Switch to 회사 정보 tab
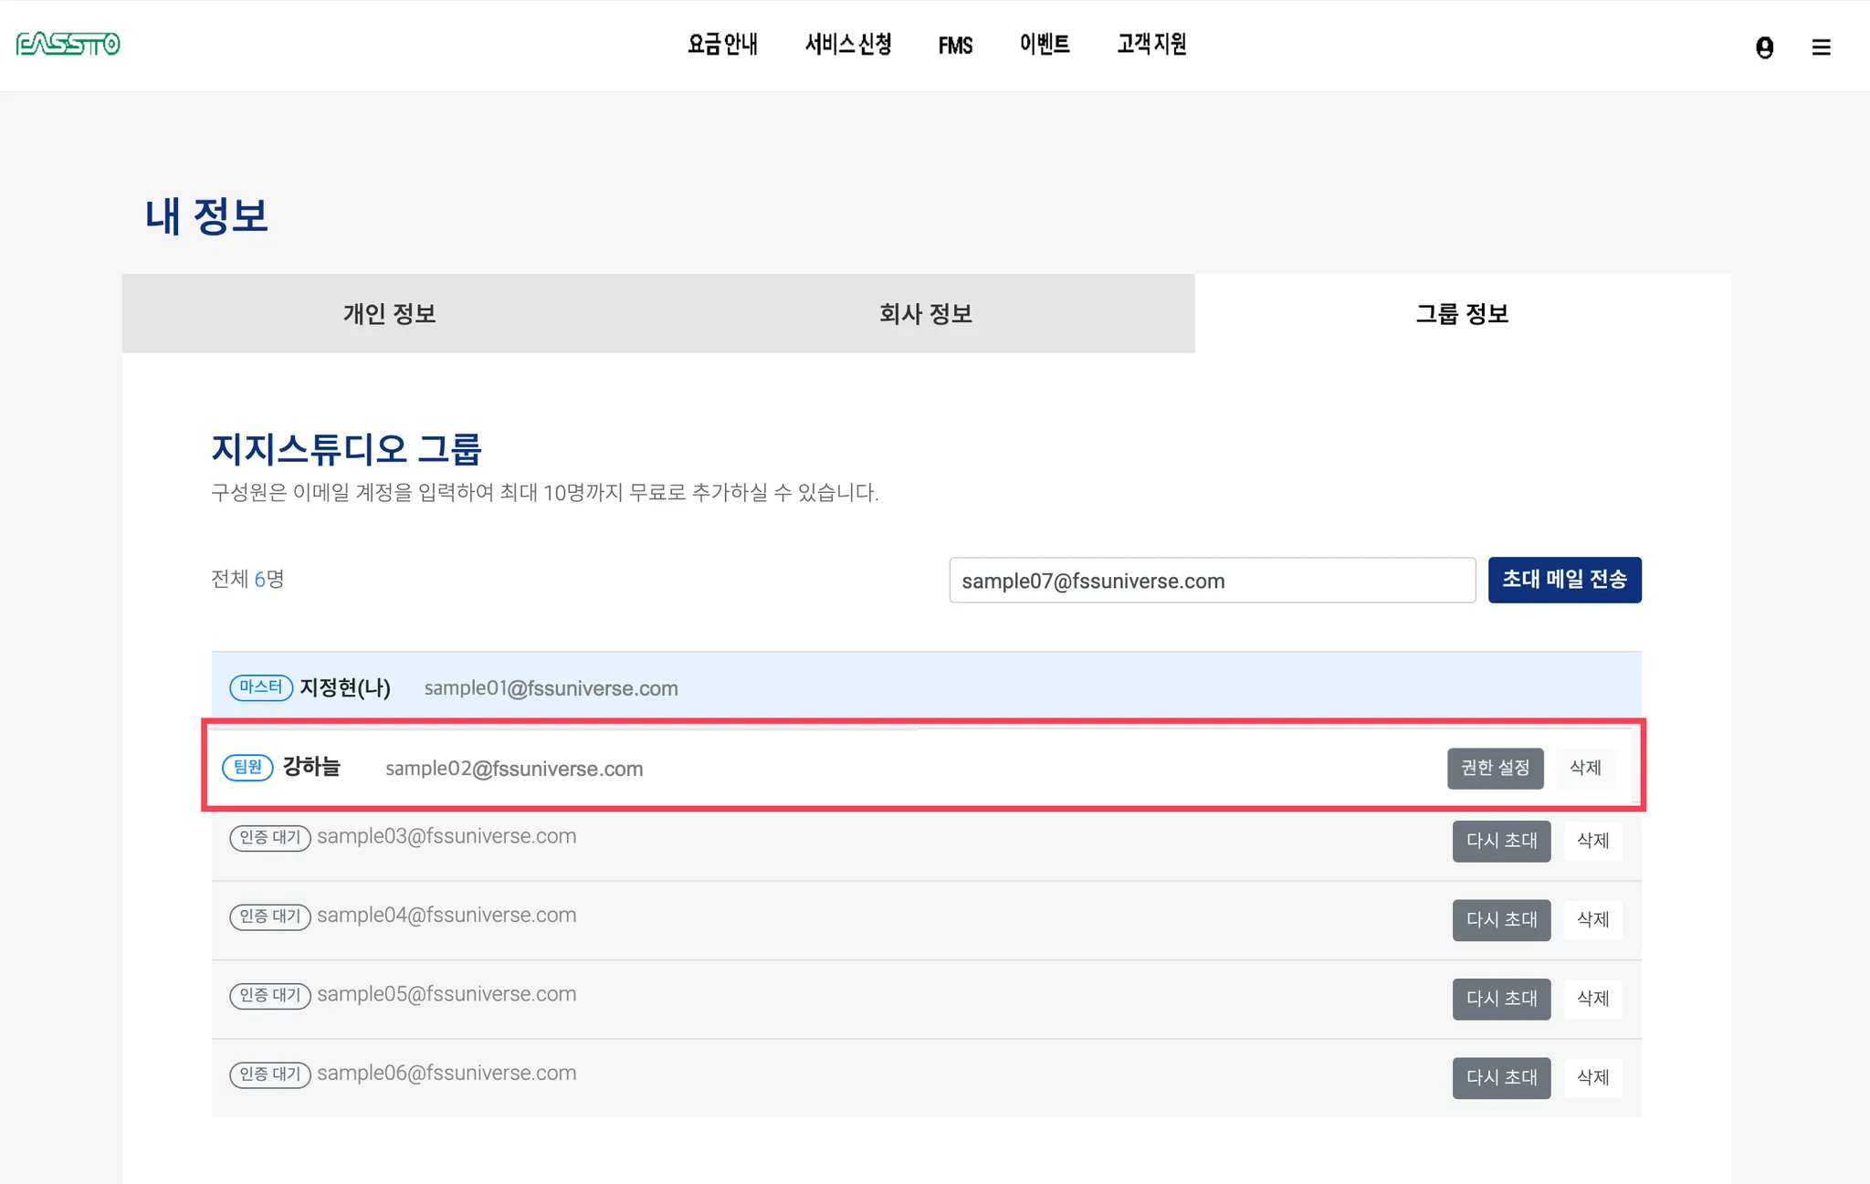Image resolution: width=1870 pixels, height=1184 pixels. tap(925, 314)
